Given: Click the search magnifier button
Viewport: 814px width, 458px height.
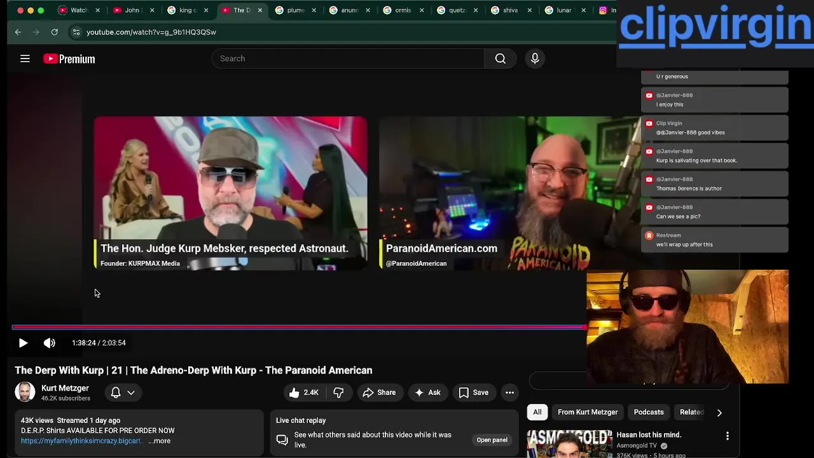Looking at the screenshot, I should (500, 59).
